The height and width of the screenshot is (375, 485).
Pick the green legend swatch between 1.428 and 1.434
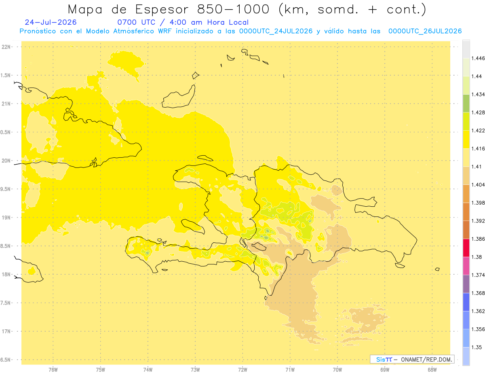click(x=466, y=103)
